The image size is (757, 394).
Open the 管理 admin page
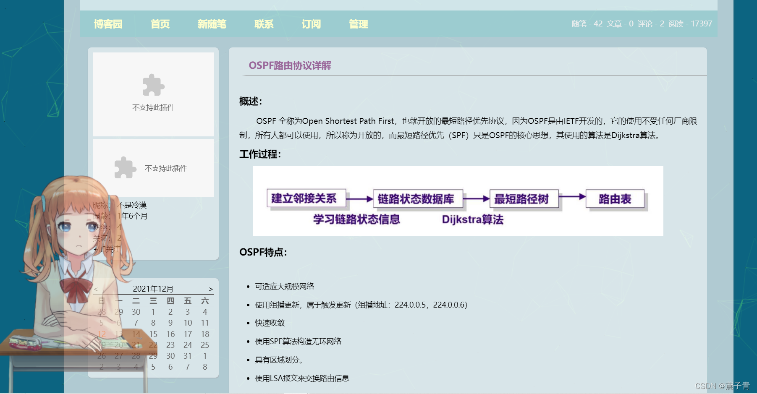(358, 24)
